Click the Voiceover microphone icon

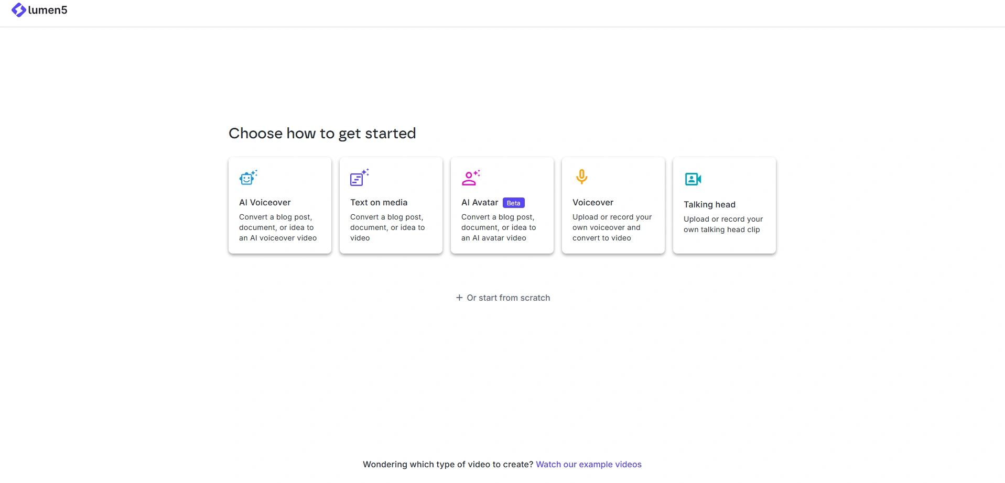click(581, 177)
